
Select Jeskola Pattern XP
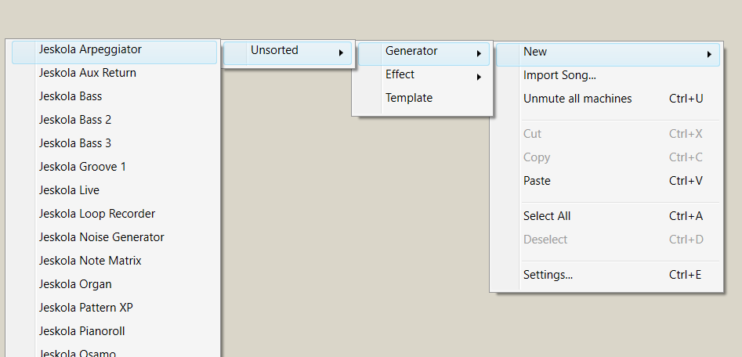pos(86,308)
